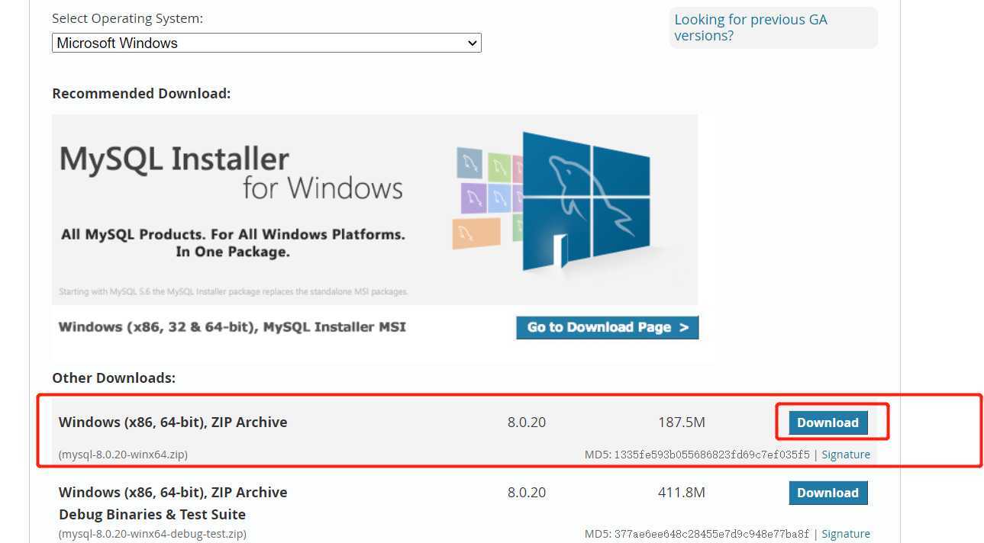Screen dimensions: 984x543
Task: Click the MD5 hash starting with 377ae6
Action: pos(711,534)
